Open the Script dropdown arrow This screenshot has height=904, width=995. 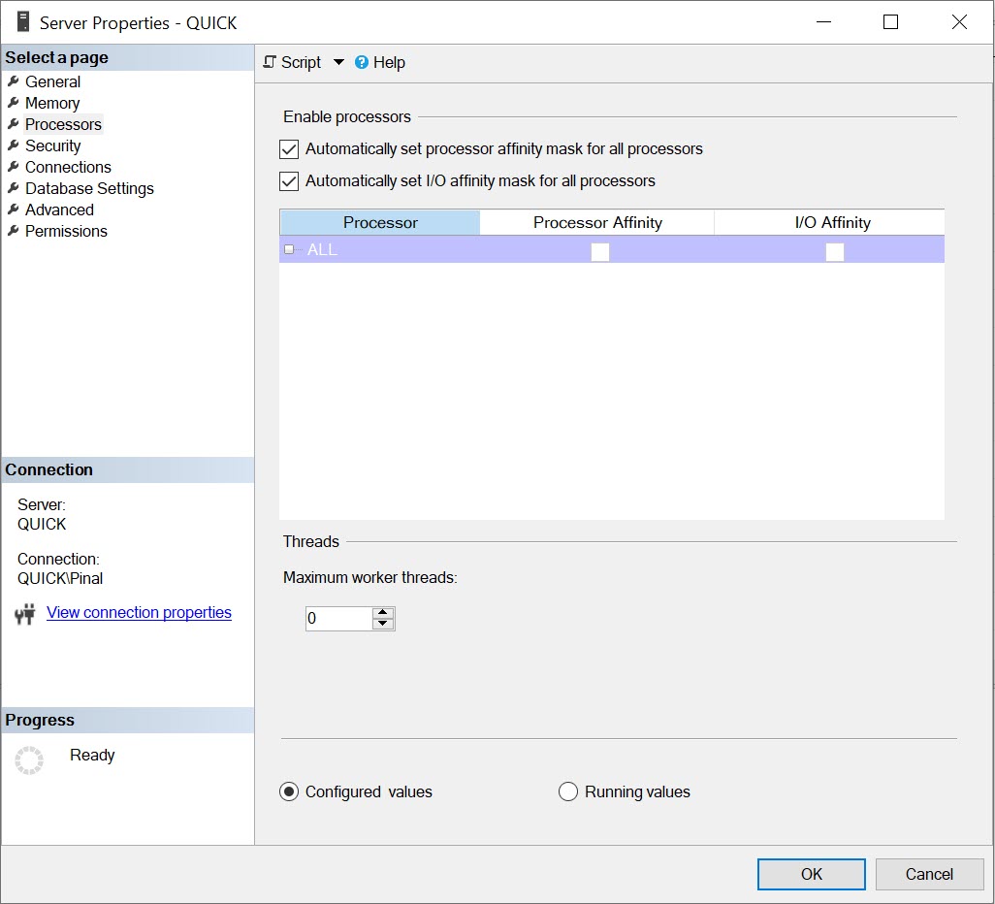338,62
